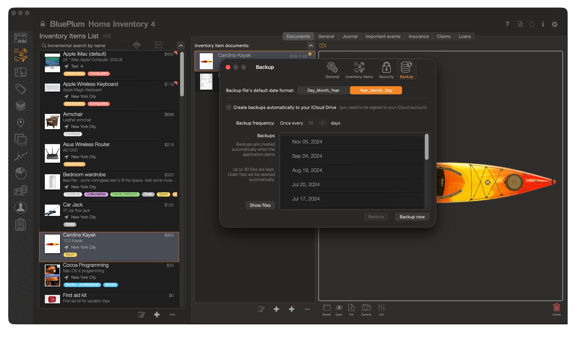This screenshot has width=583, height=337.
Task: Click Show files in Backup dialog
Action: click(260, 205)
